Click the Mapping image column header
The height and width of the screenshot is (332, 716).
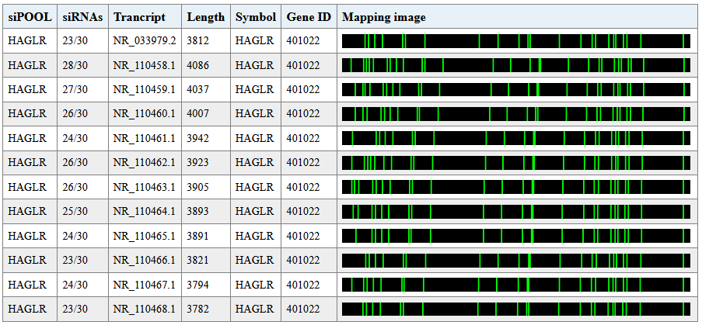pyautogui.click(x=517, y=17)
